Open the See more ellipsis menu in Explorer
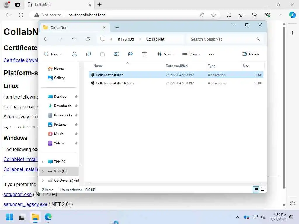This screenshot has height=224, width=299. point(211,54)
